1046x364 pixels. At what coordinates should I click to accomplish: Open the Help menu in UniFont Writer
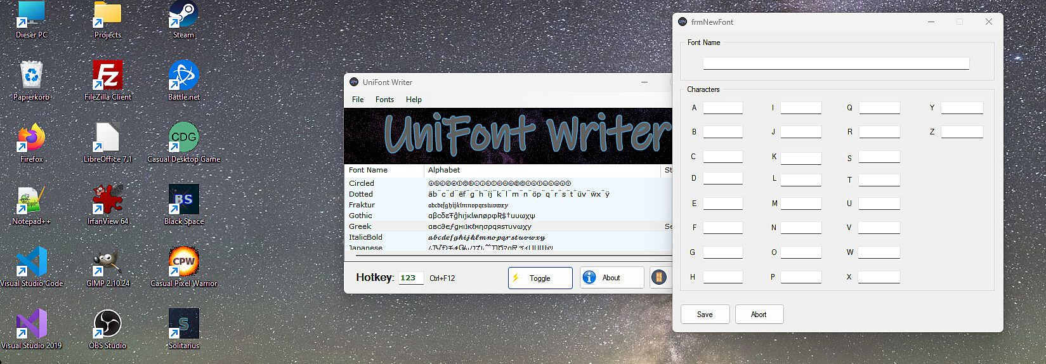click(414, 100)
